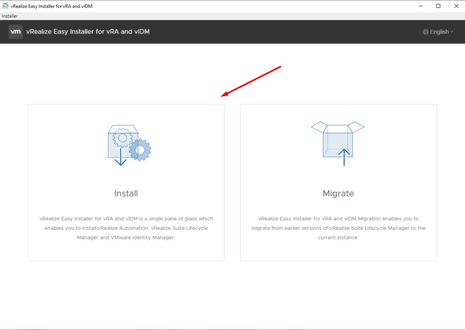Screen dimensions: 465x330
Task: Select the Install heading
Action: pyautogui.click(x=126, y=193)
